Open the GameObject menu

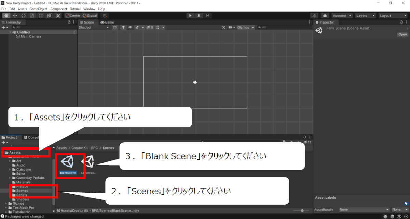(x=38, y=9)
